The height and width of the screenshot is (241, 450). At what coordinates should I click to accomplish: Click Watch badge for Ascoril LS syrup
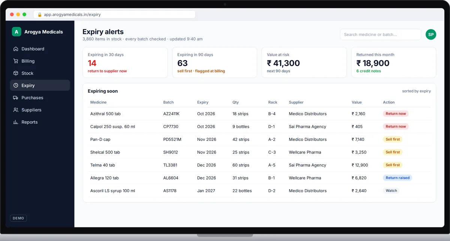(x=391, y=191)
